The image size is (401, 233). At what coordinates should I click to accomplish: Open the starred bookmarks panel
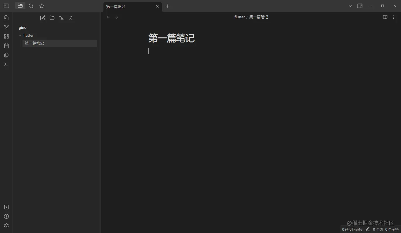42,6
